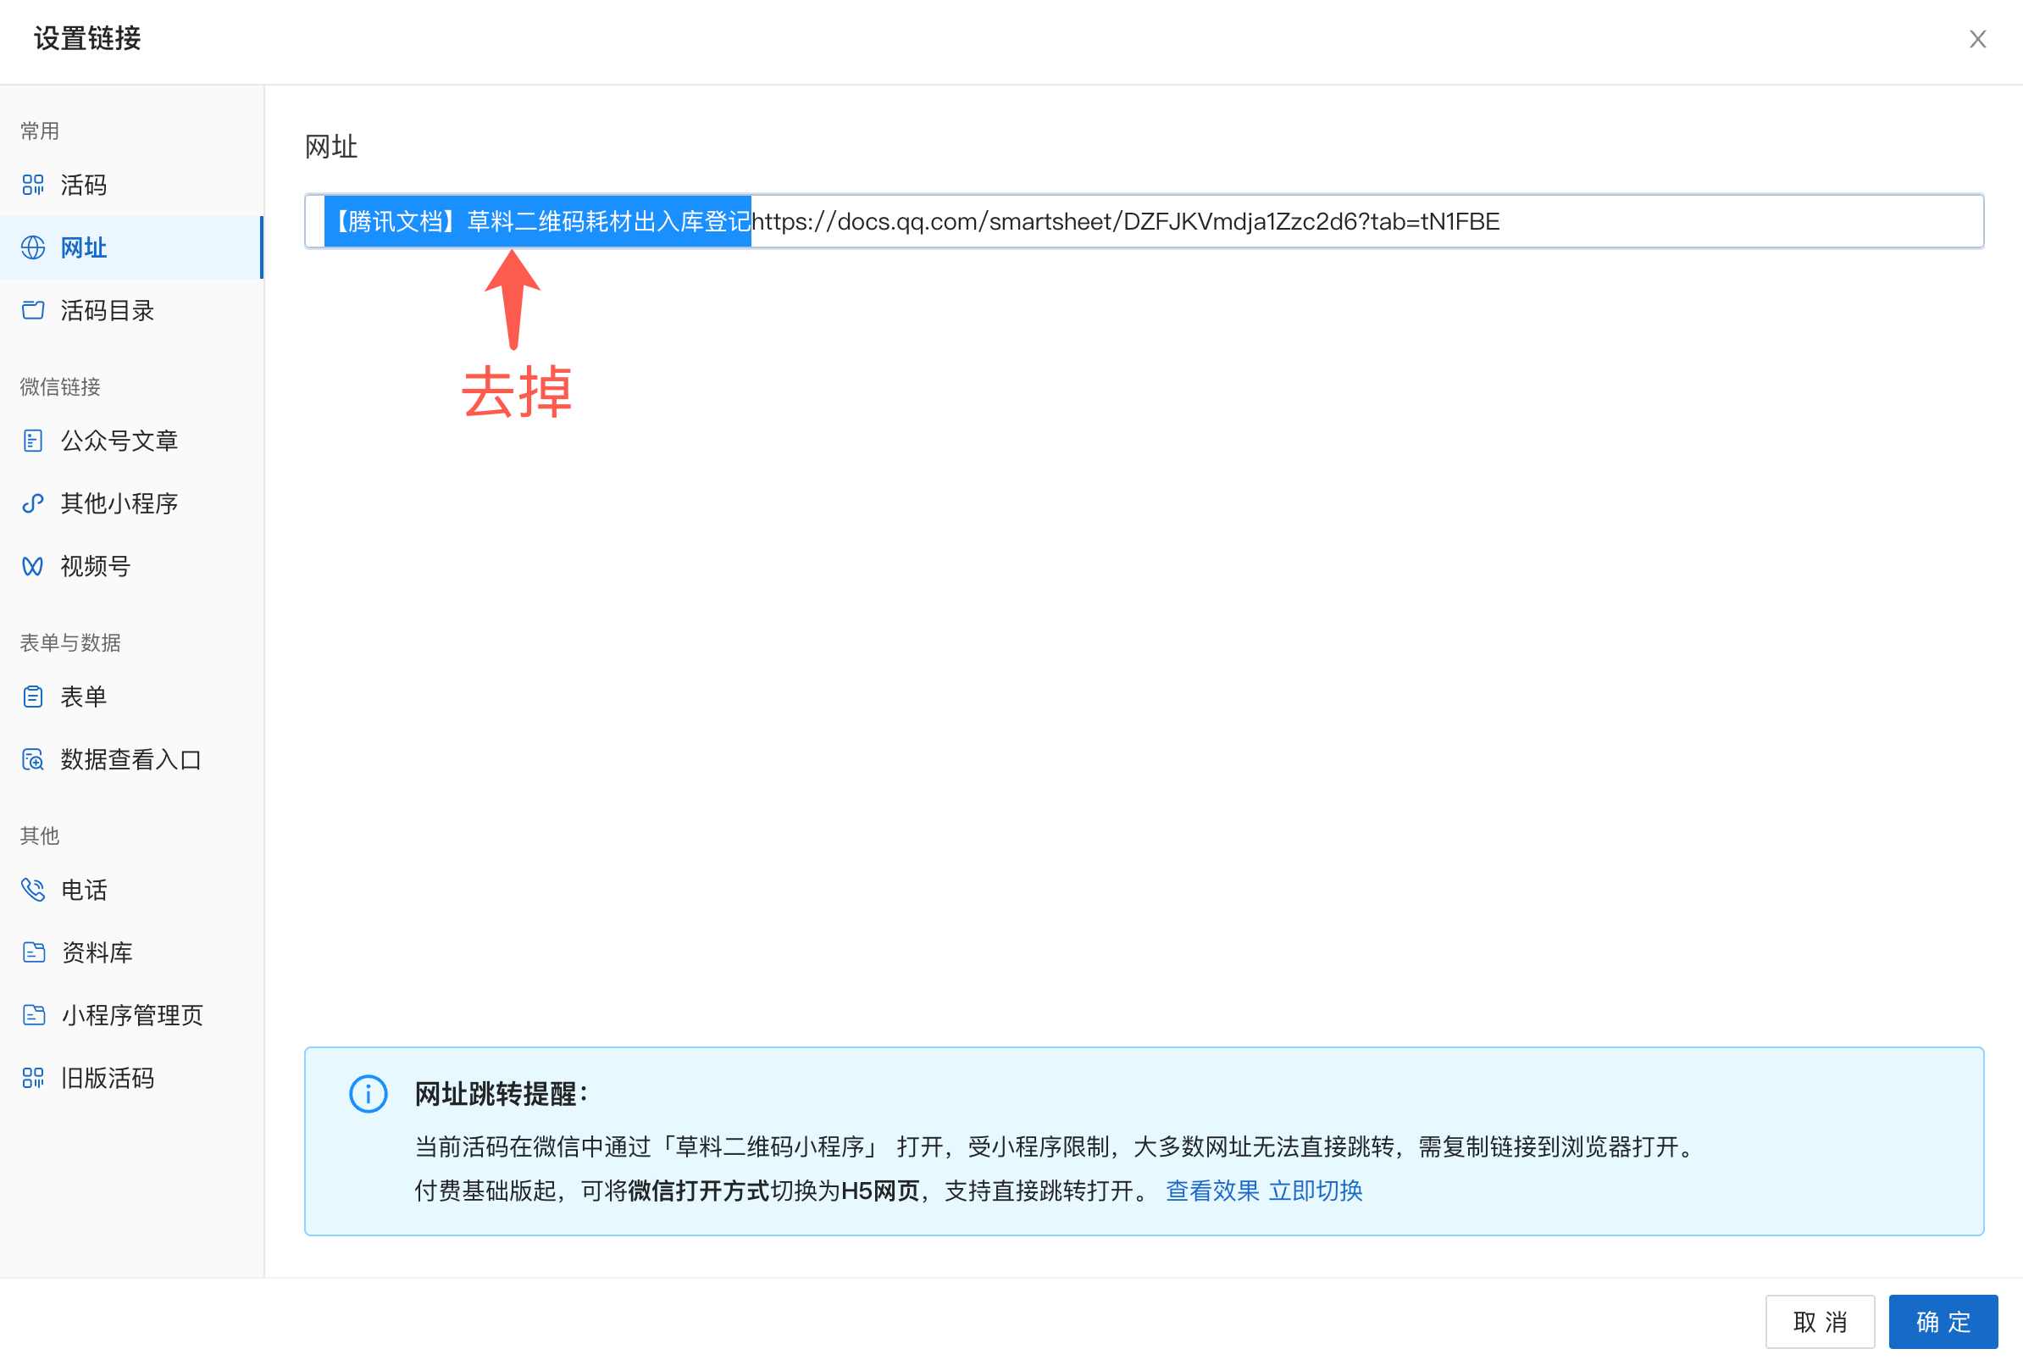The image size is (2023, 1360).
Task: Click the 网址 globe icon
Action: [x=33, y=248]
